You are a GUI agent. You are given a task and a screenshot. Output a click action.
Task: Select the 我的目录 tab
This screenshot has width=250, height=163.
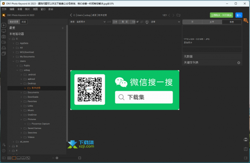click(x=14, y=22)
